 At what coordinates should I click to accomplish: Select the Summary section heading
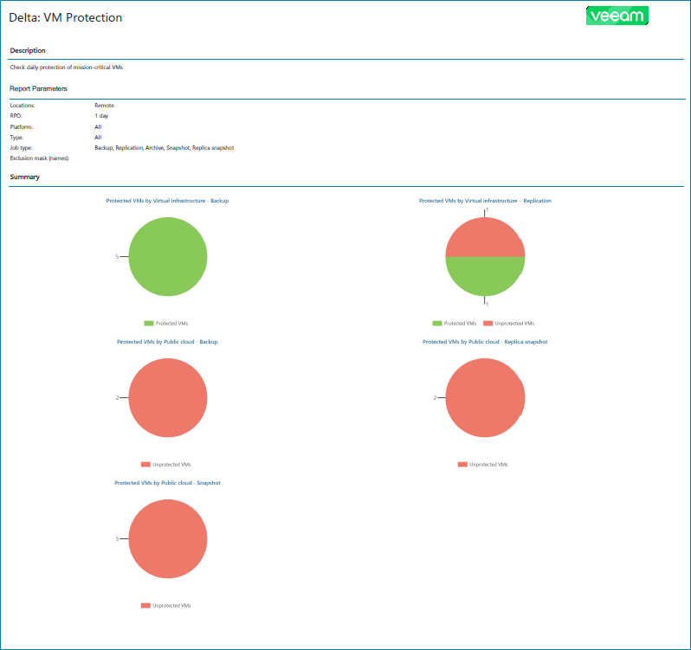24,177
